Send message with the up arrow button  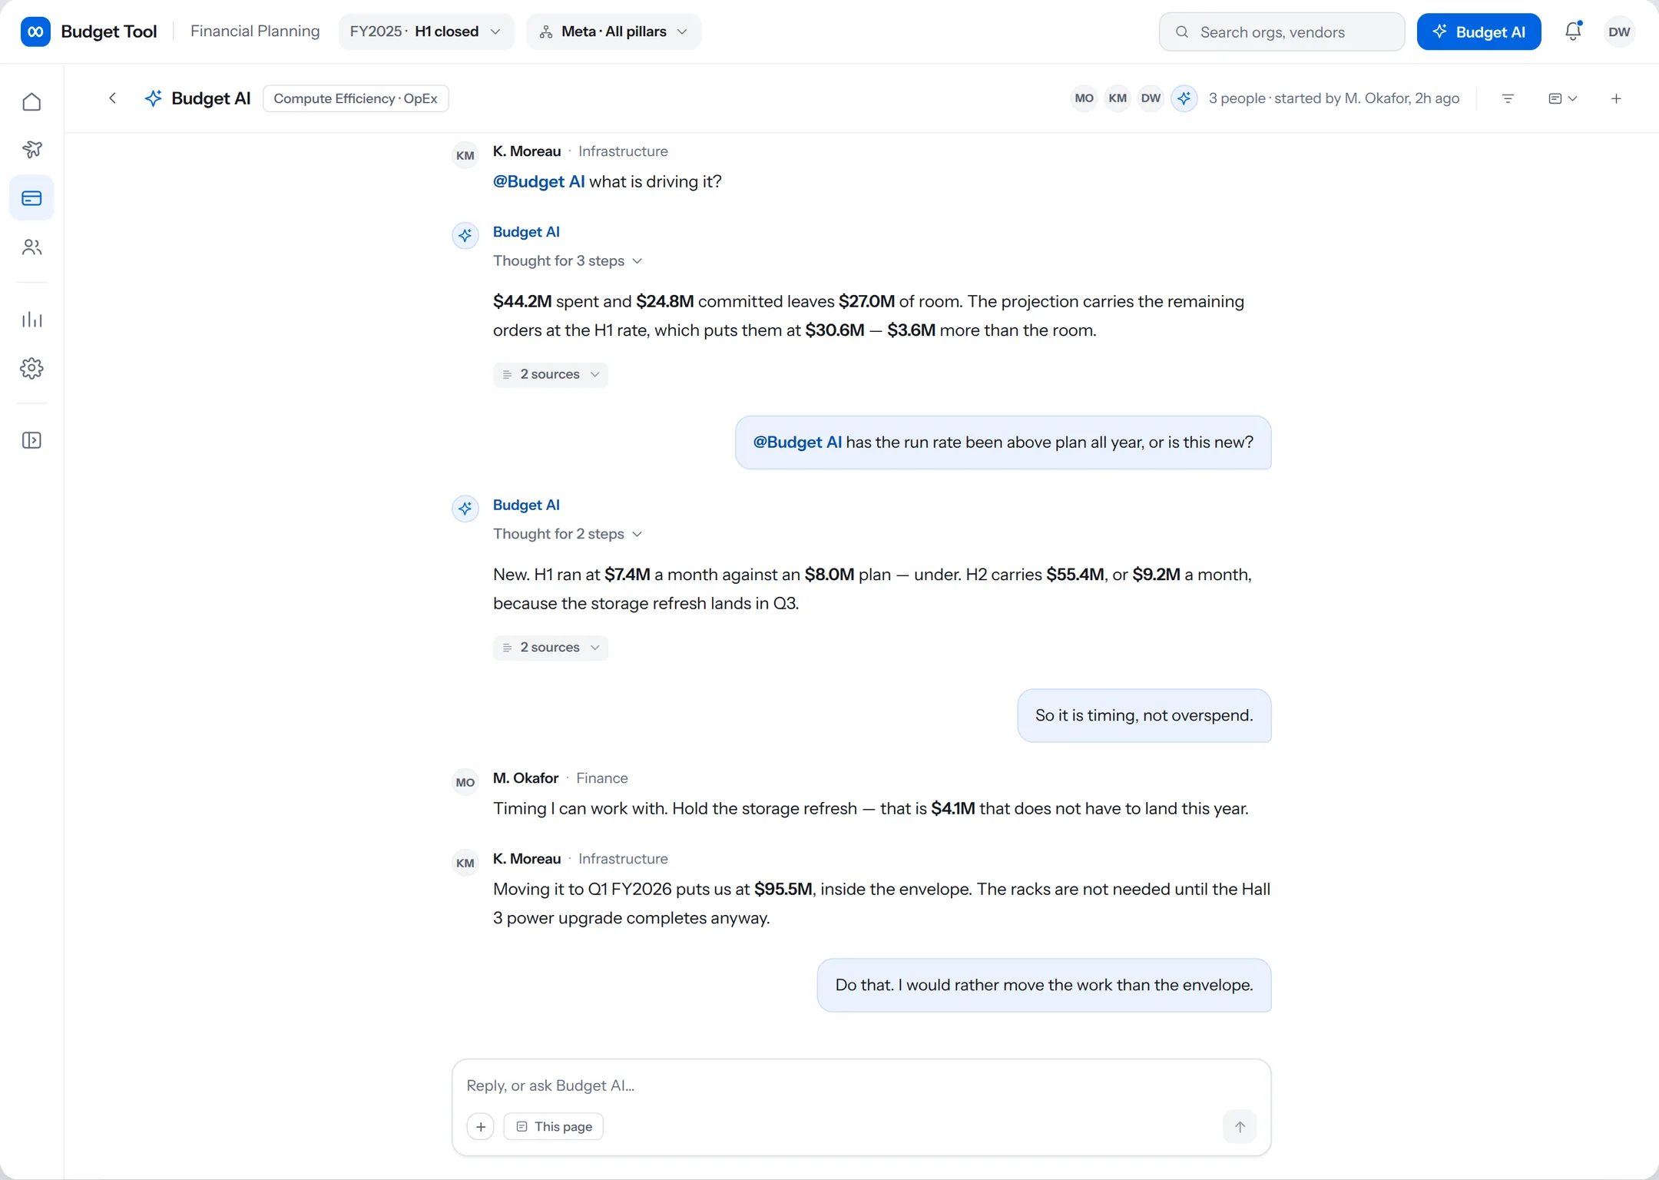pos(1240,1126)
